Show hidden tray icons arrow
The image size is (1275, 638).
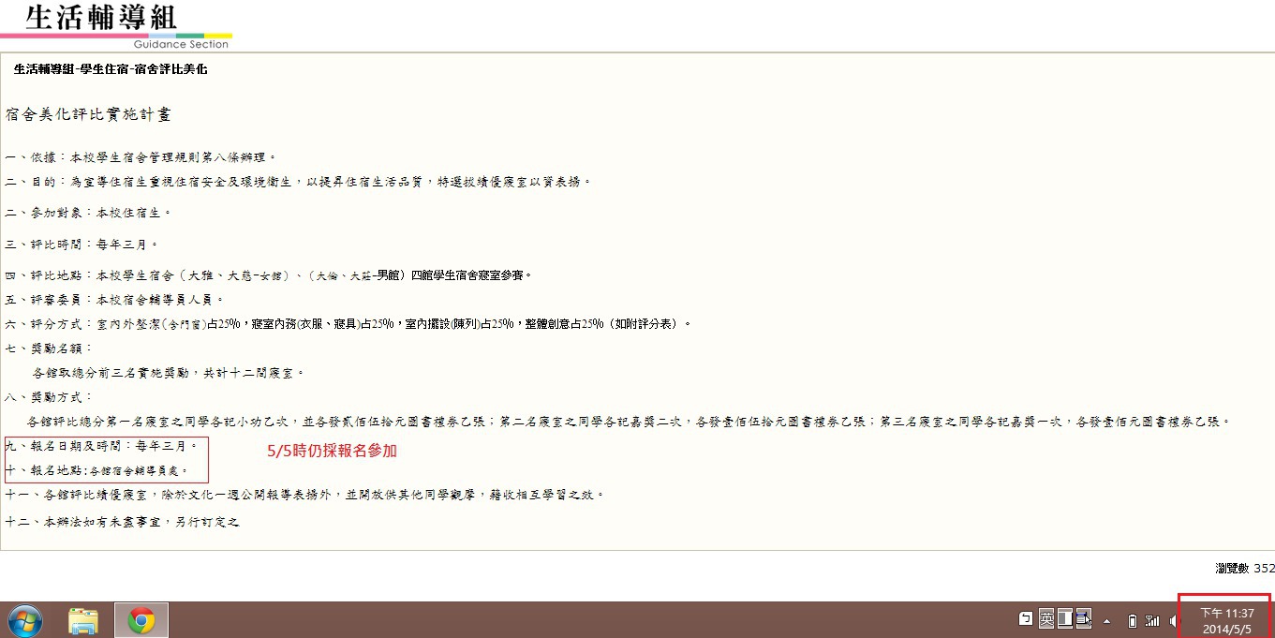[x=1107, y=621]
